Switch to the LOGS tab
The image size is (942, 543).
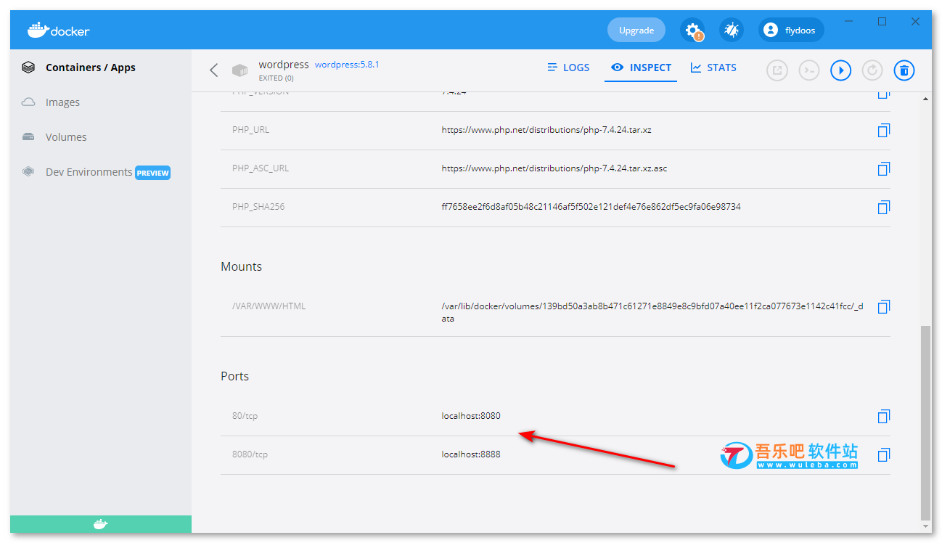coord(568,68)
